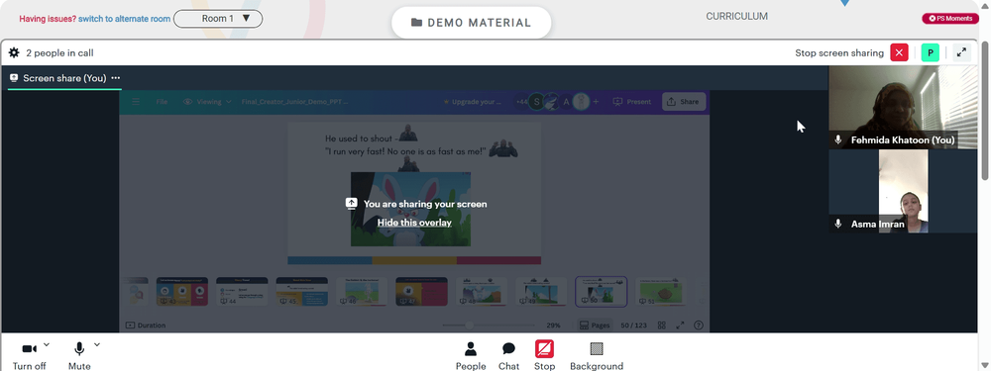Viewport: 991px width, 371px height.
Task: Click the +44 collaborators badge
Action: 521,102
